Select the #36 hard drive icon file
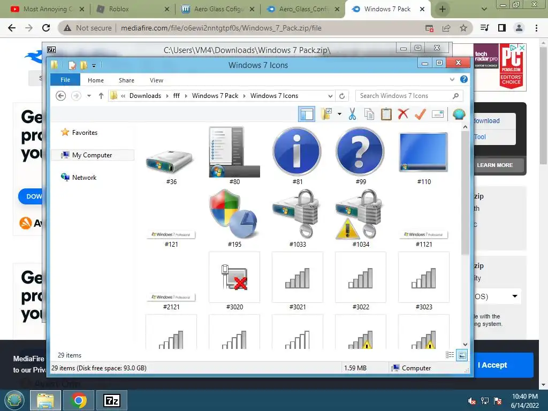 171,156
